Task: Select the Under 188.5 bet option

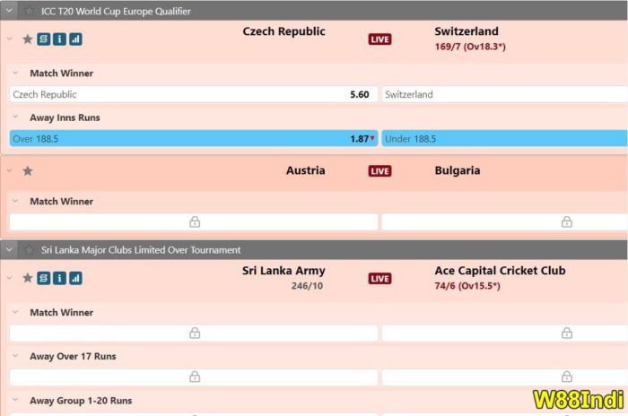Action: [x=504, y=139]
